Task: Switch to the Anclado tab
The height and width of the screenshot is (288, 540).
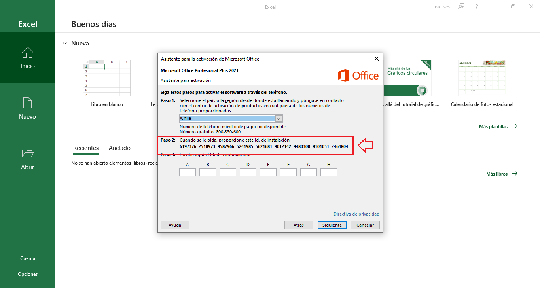Action: tap(119, 148)
